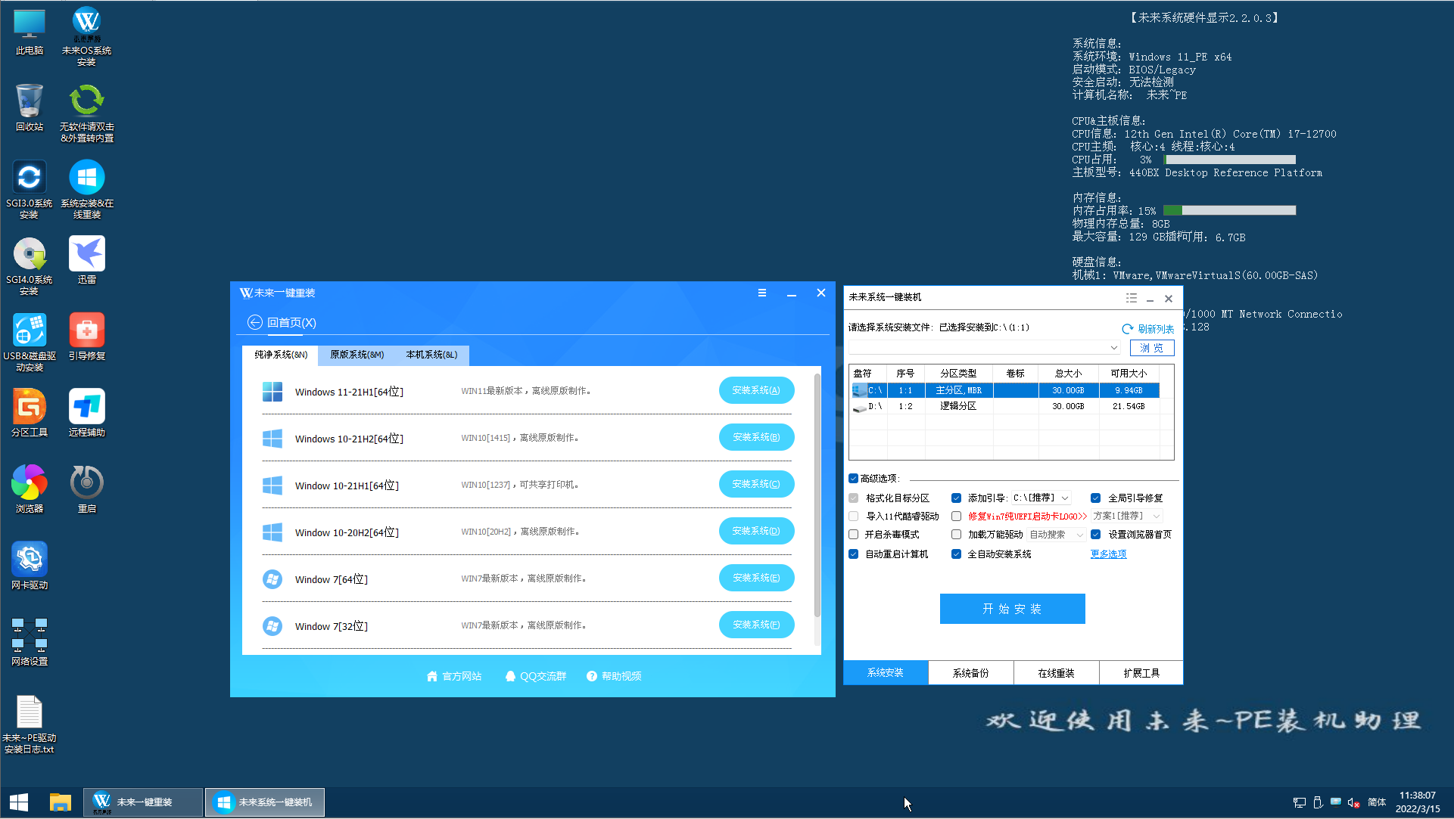This screenshot has height=819, width=1454.
Task: Select the SGI3.0系统安装 desktop icon
Action: tap(30, 189)
